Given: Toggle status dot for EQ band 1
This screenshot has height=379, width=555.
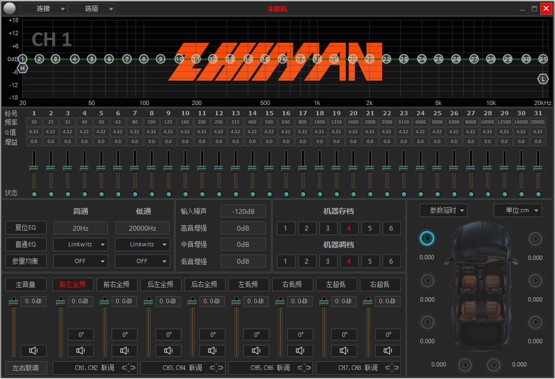Looking at the screenshot, I should pos(34,194).
